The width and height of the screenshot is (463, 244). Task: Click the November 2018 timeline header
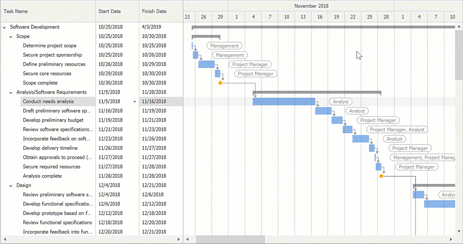point(311,6)
